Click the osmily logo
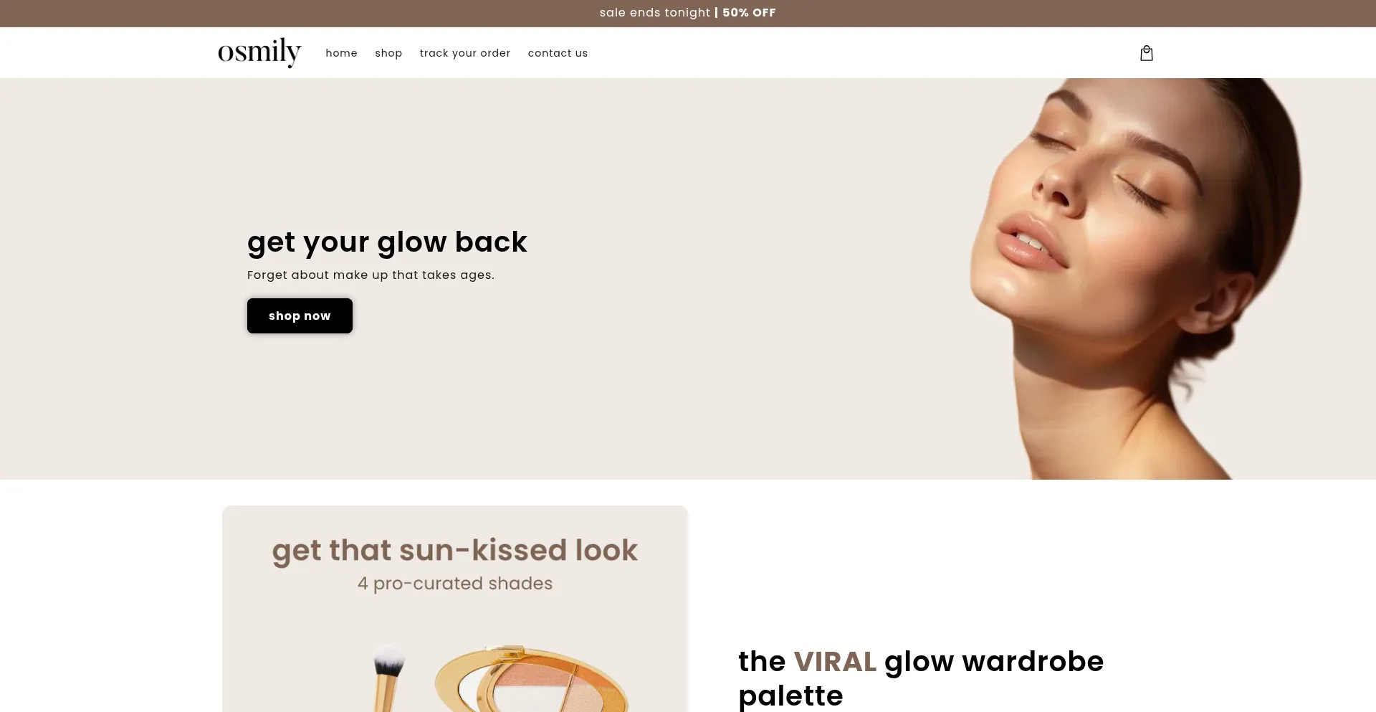1376x712 pixels. coord(259,52)
